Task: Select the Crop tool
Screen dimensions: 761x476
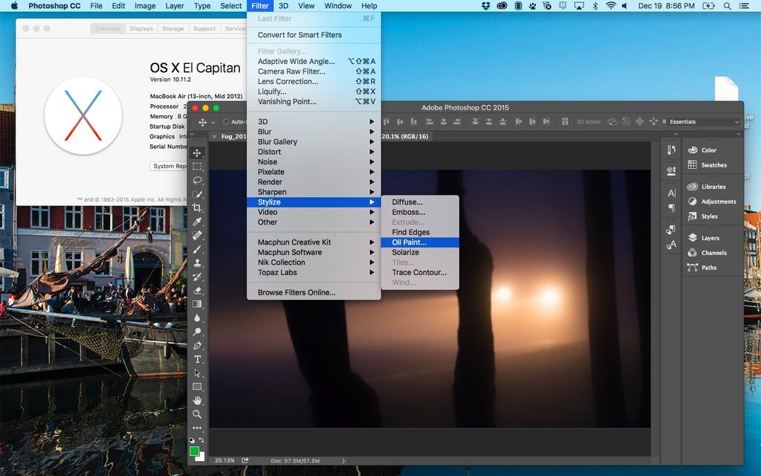Action: 197,208
